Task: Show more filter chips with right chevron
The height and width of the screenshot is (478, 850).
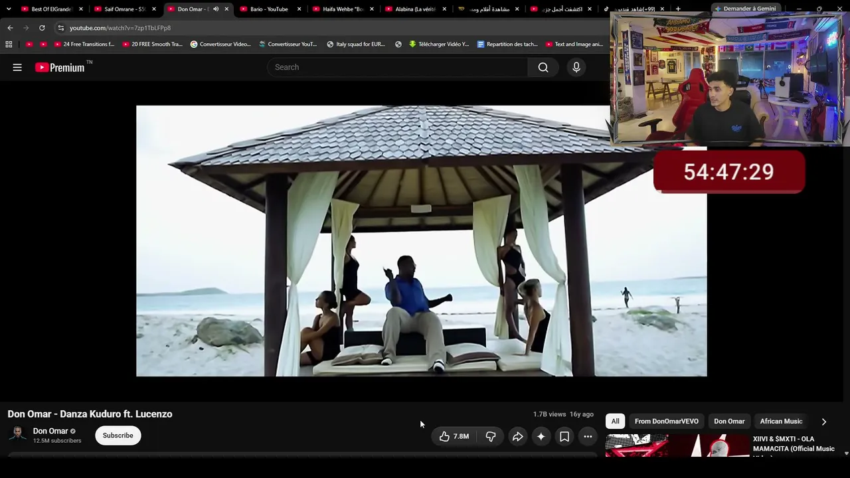Action: (x=824, y=422)
